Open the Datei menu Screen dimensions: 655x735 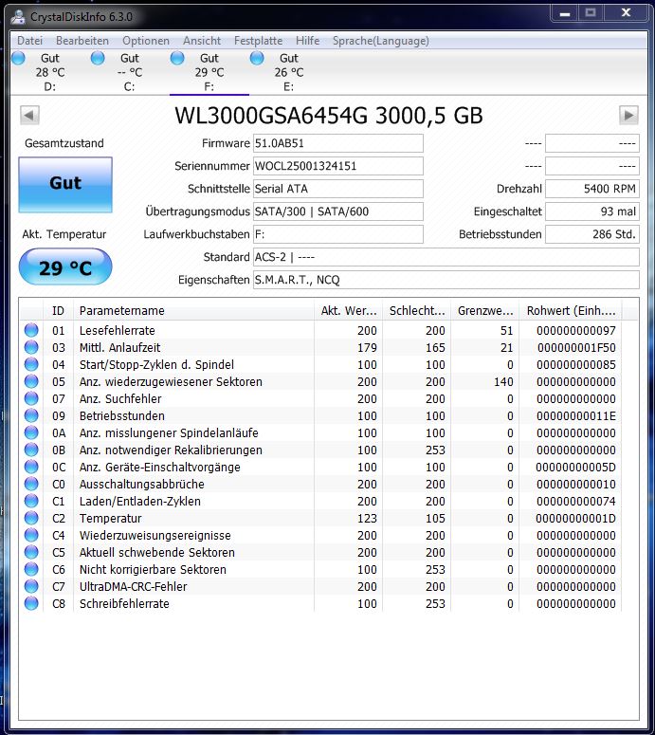tap(30, 41)
